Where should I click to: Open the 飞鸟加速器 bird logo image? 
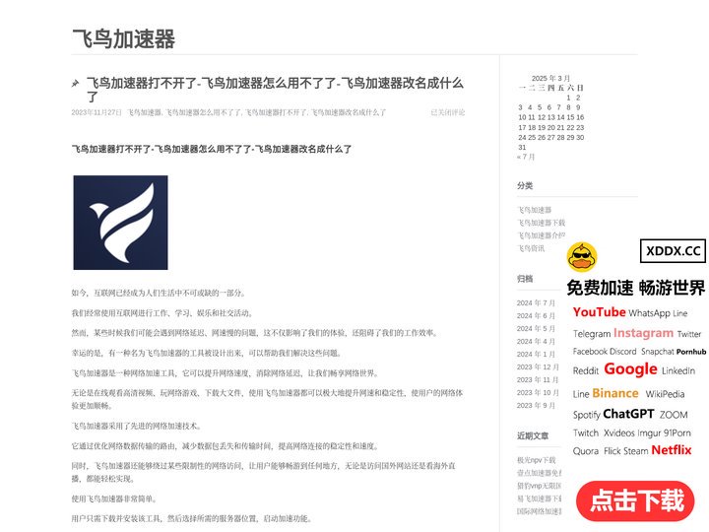pyautogui.click(x=120, y=223)
